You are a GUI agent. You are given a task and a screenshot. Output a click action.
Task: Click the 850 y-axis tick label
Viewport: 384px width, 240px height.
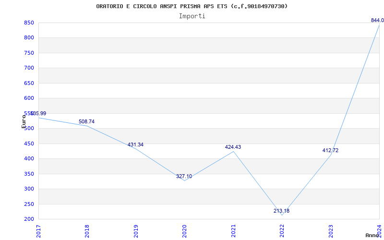coord(28,23)
